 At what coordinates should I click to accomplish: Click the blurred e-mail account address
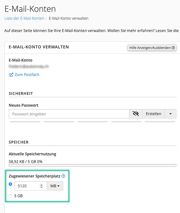pyautogui.click(x=29, y=66)
